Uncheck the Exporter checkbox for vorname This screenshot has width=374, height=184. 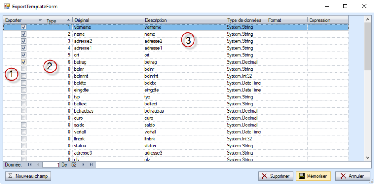click(24, 27)
